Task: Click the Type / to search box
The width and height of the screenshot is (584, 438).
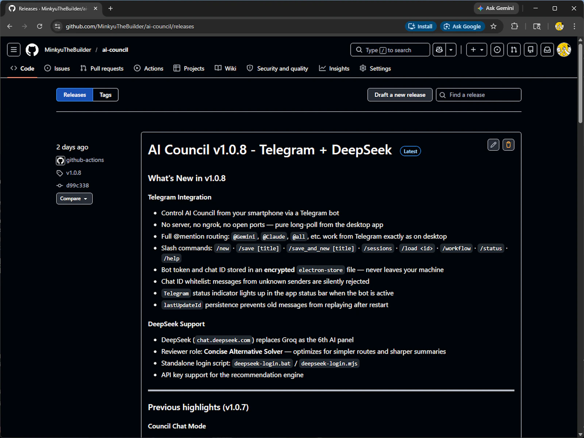Action: [390, 50]
